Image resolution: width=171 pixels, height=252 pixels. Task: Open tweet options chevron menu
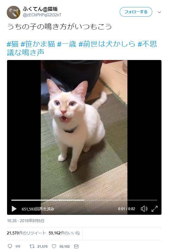tap(159, 12)
